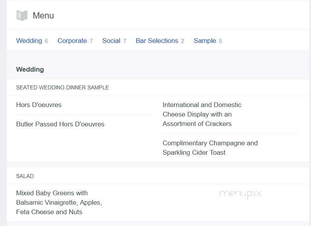Click the menu book icon
The height and width of the screenshot is (226, 311).
[22, 16]
